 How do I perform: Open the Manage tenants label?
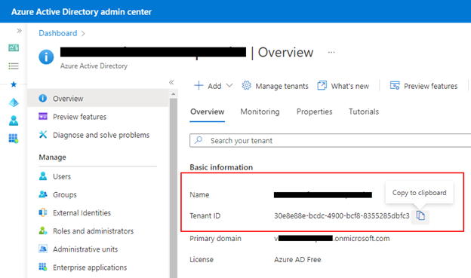(x=282, y=86)
